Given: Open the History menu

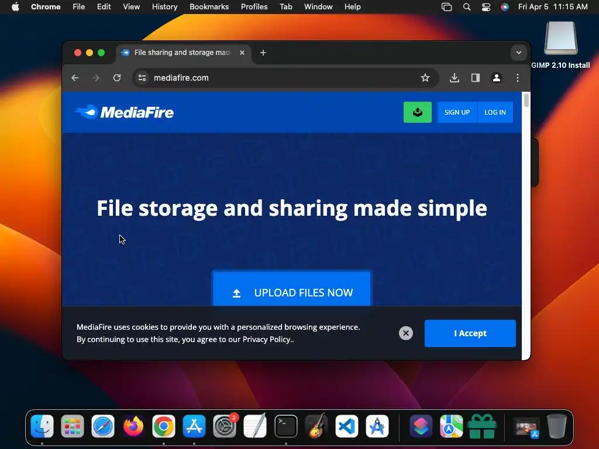Looking at the screenshot, I should [164, 7].
